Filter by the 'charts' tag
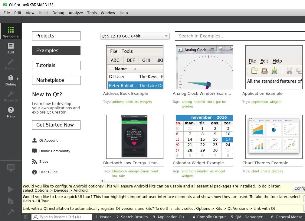Screen dimensions: 305x221 click(x=266, y=171)
